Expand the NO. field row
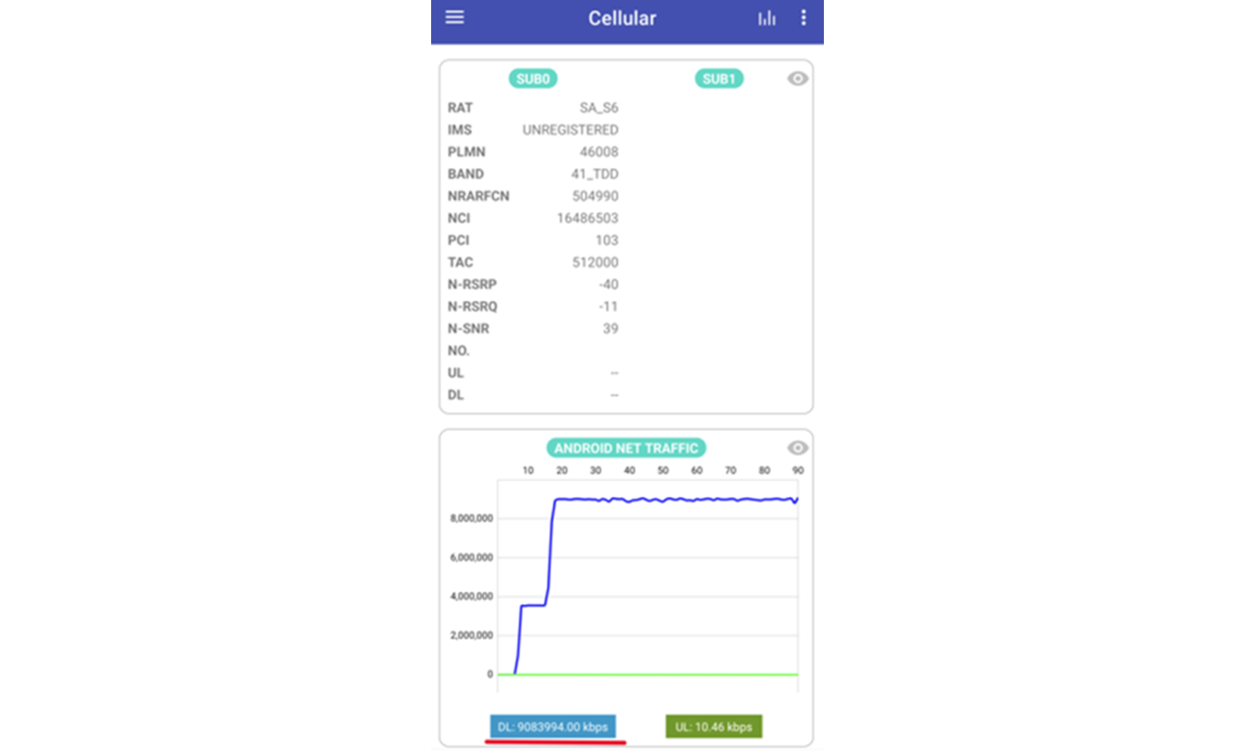Screen dimensions: 1255x753 point(457,351)
